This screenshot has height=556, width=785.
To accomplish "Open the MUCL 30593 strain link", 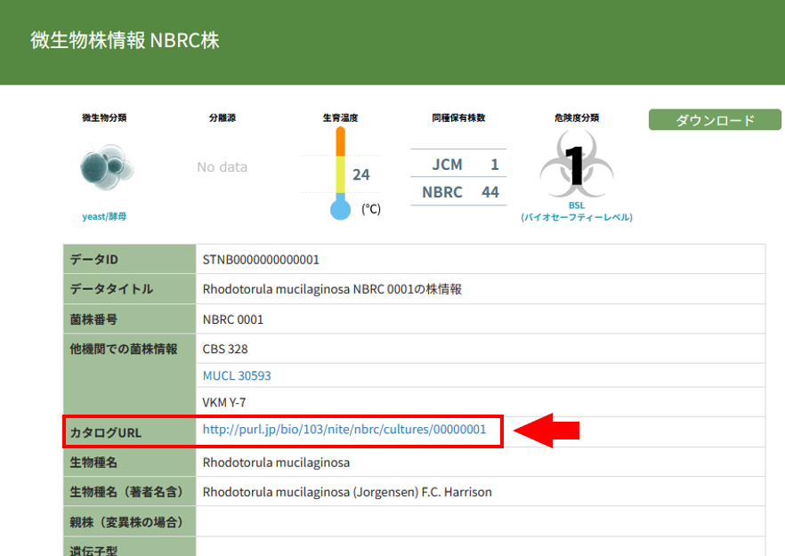I will (237, 375).
